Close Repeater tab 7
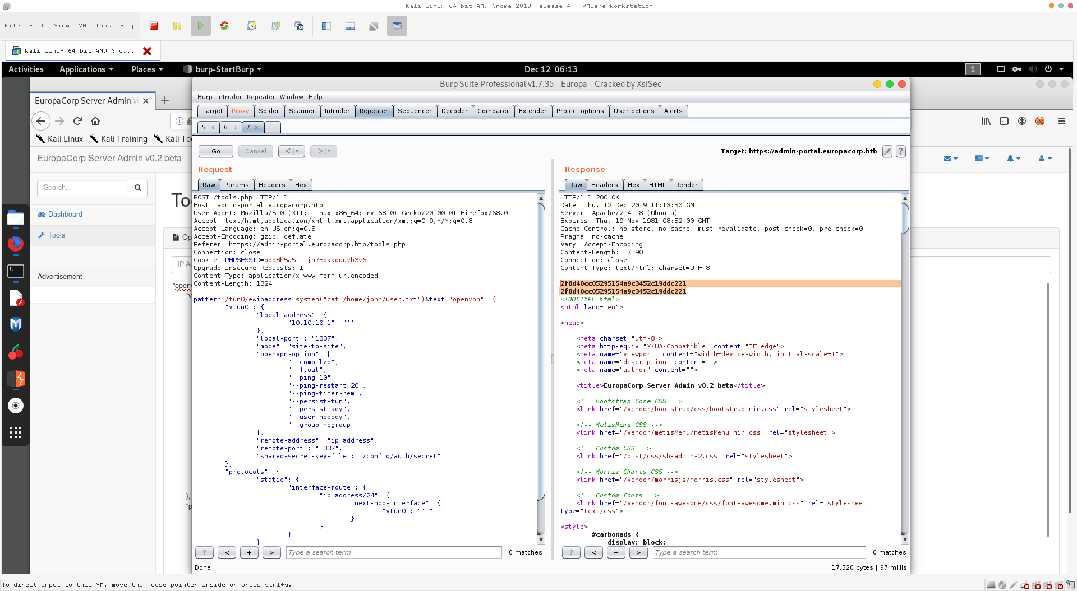Screen dimensions: 1077x591 tap(257, 127)
